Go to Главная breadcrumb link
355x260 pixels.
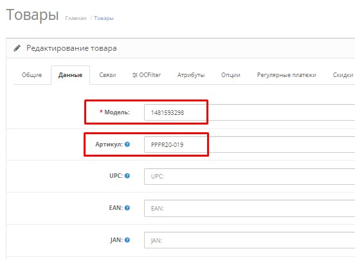click(76, 18)
